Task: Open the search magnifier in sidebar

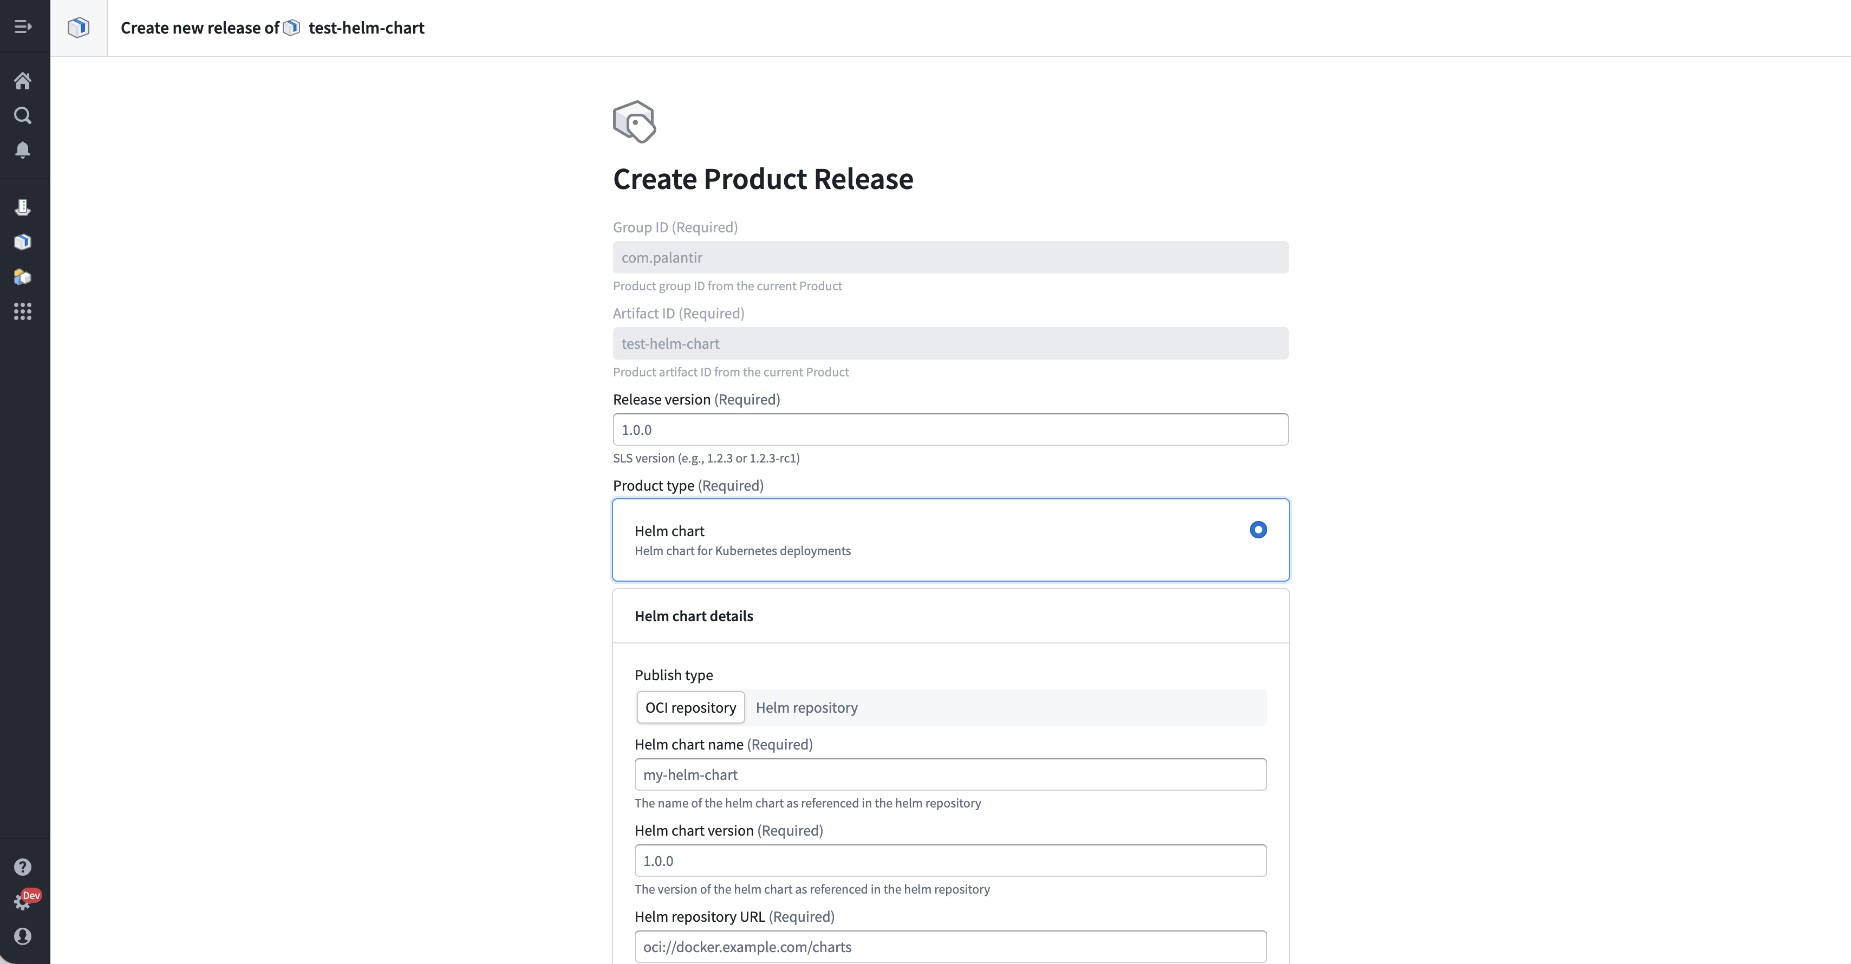Action: tap(23, 115)
